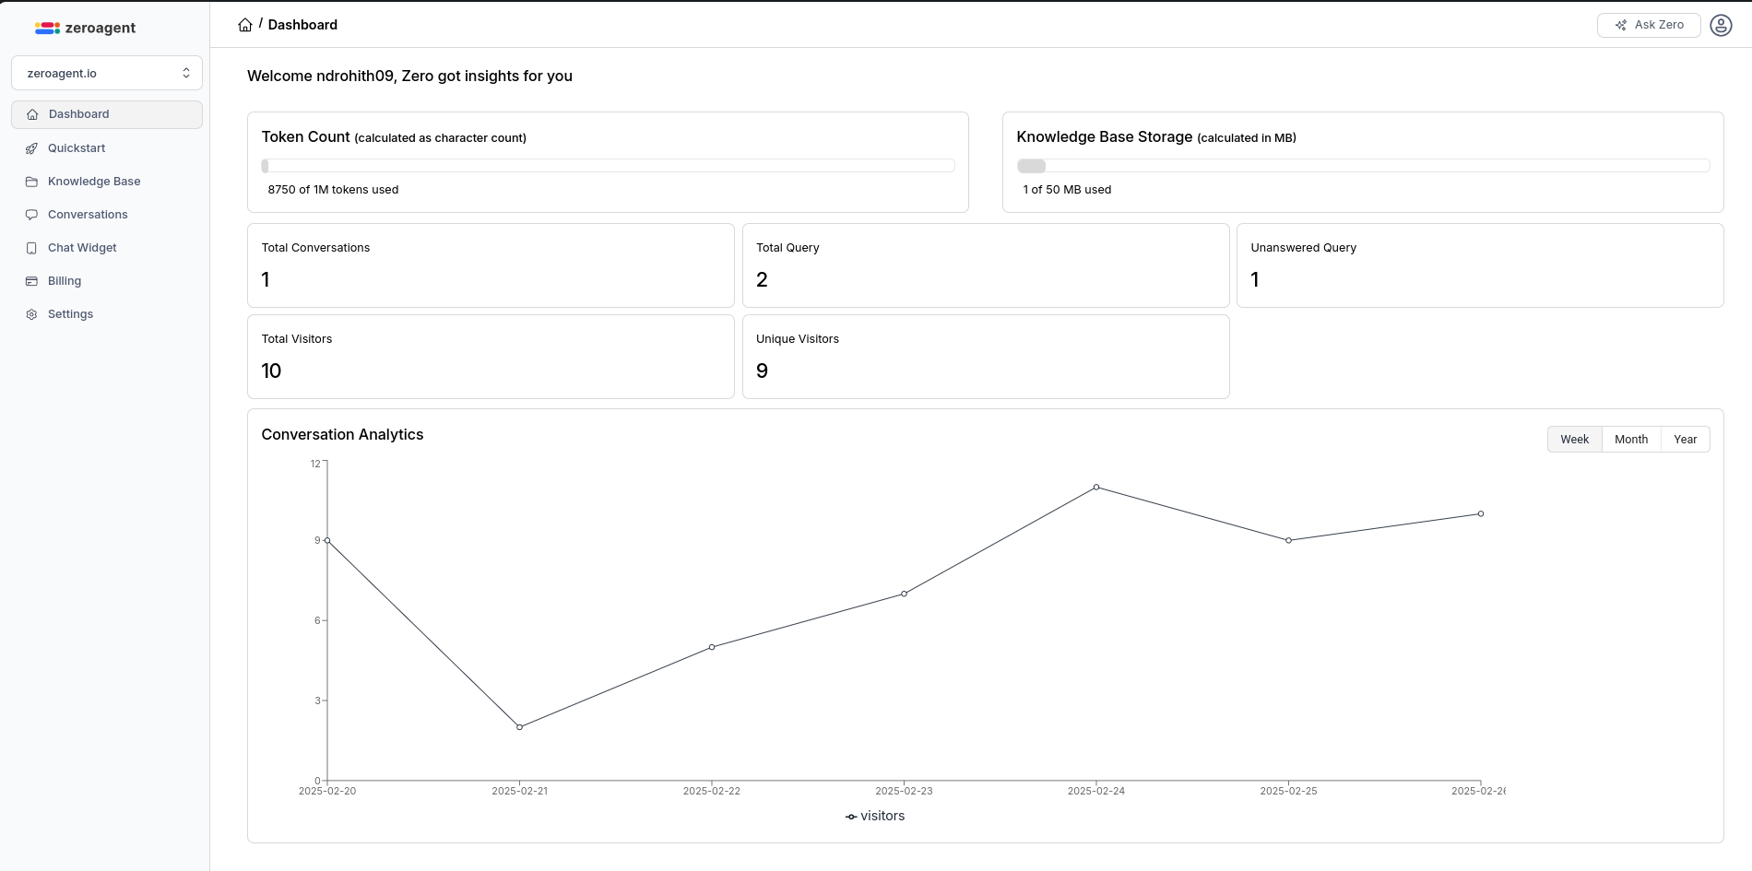Click the user profile avatar icon
Image resolution: width=1752 pixels, height=871 pixels.
1720,25
